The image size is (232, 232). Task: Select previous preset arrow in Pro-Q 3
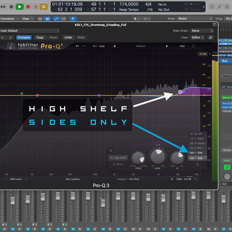click(115, 46)
